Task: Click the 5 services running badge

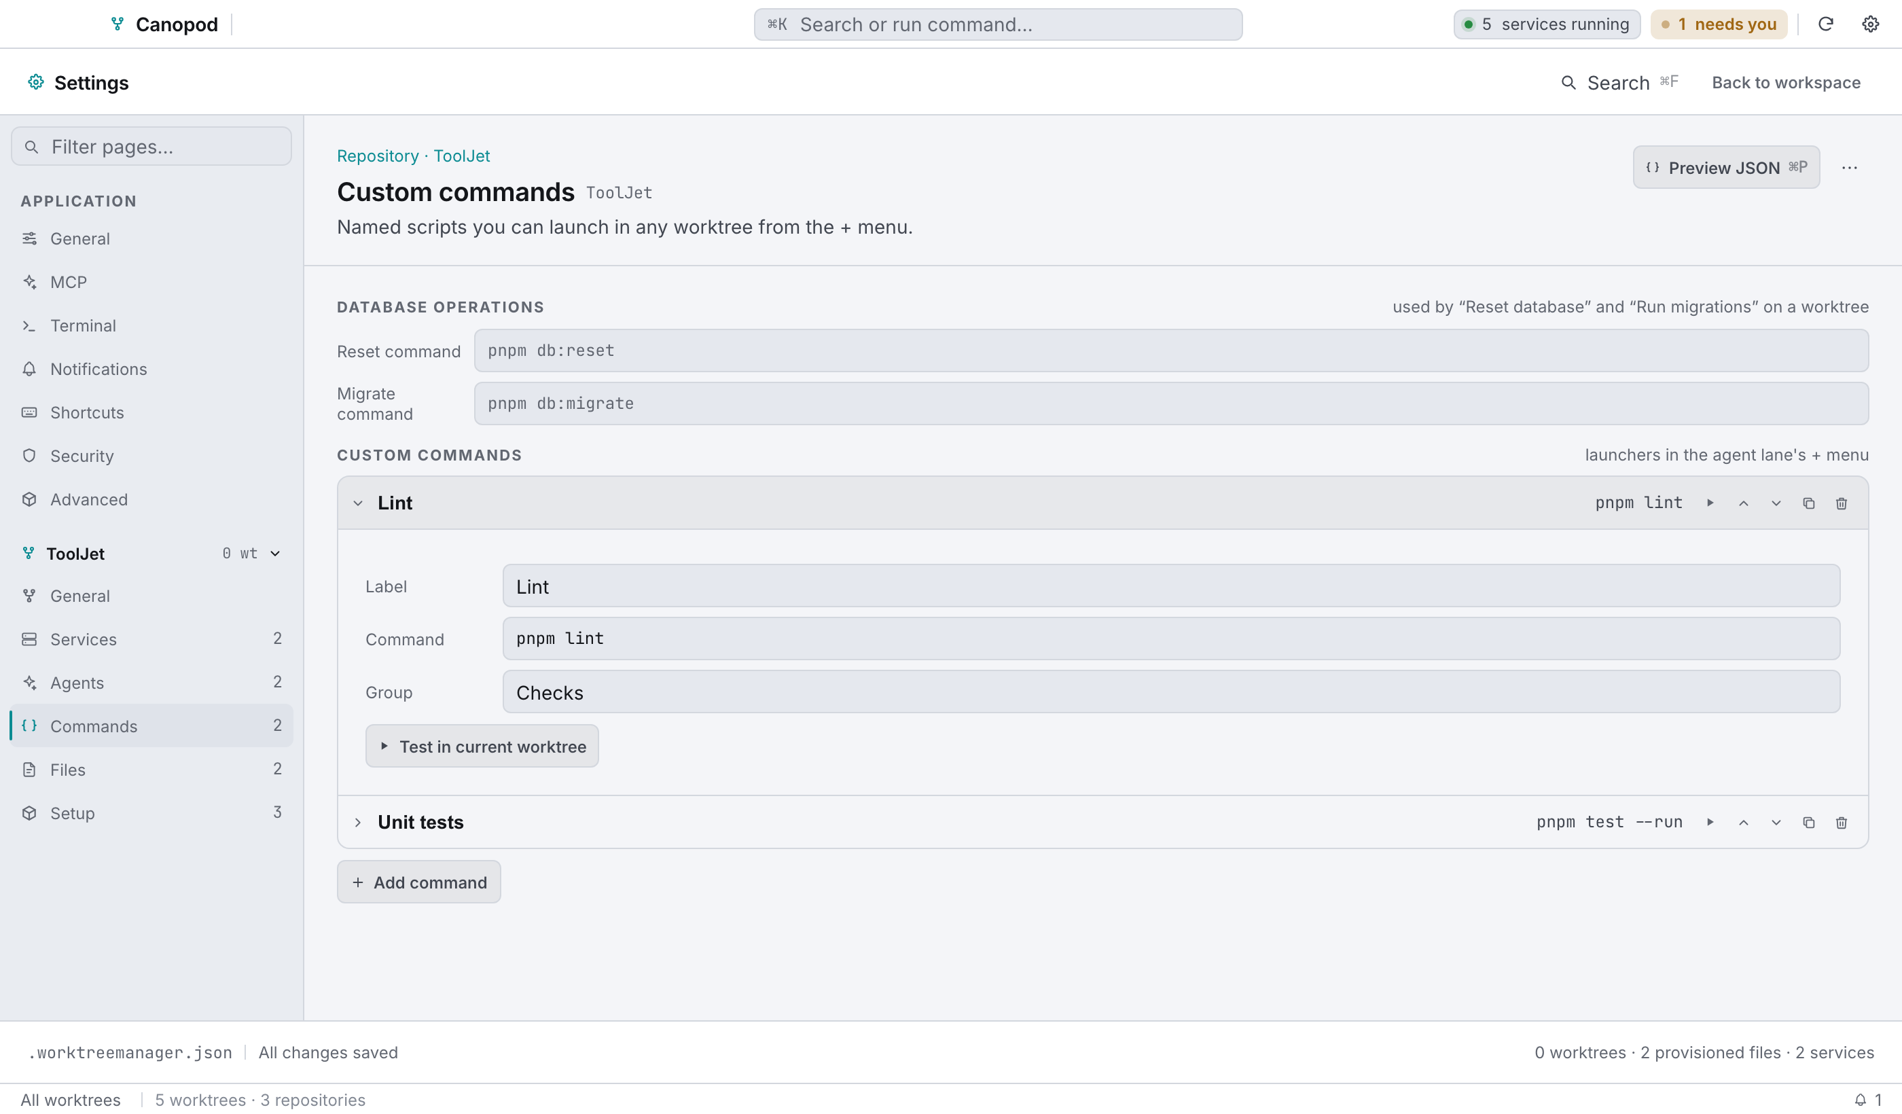Action: coord(1547,24)
